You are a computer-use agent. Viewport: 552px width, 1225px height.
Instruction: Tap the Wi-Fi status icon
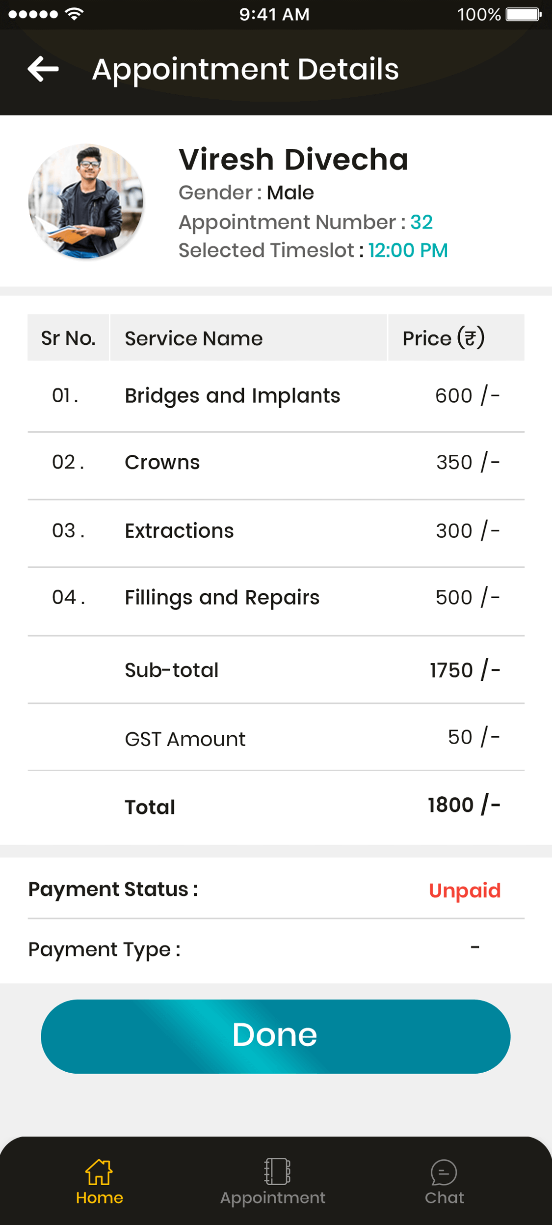pyautogui.click(x=74, y=14)
